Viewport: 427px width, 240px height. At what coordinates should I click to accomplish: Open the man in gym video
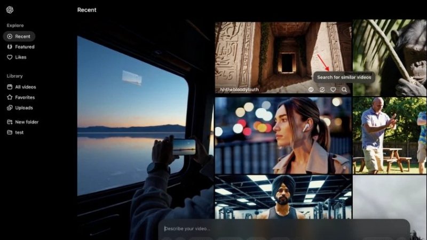point(283,196)
